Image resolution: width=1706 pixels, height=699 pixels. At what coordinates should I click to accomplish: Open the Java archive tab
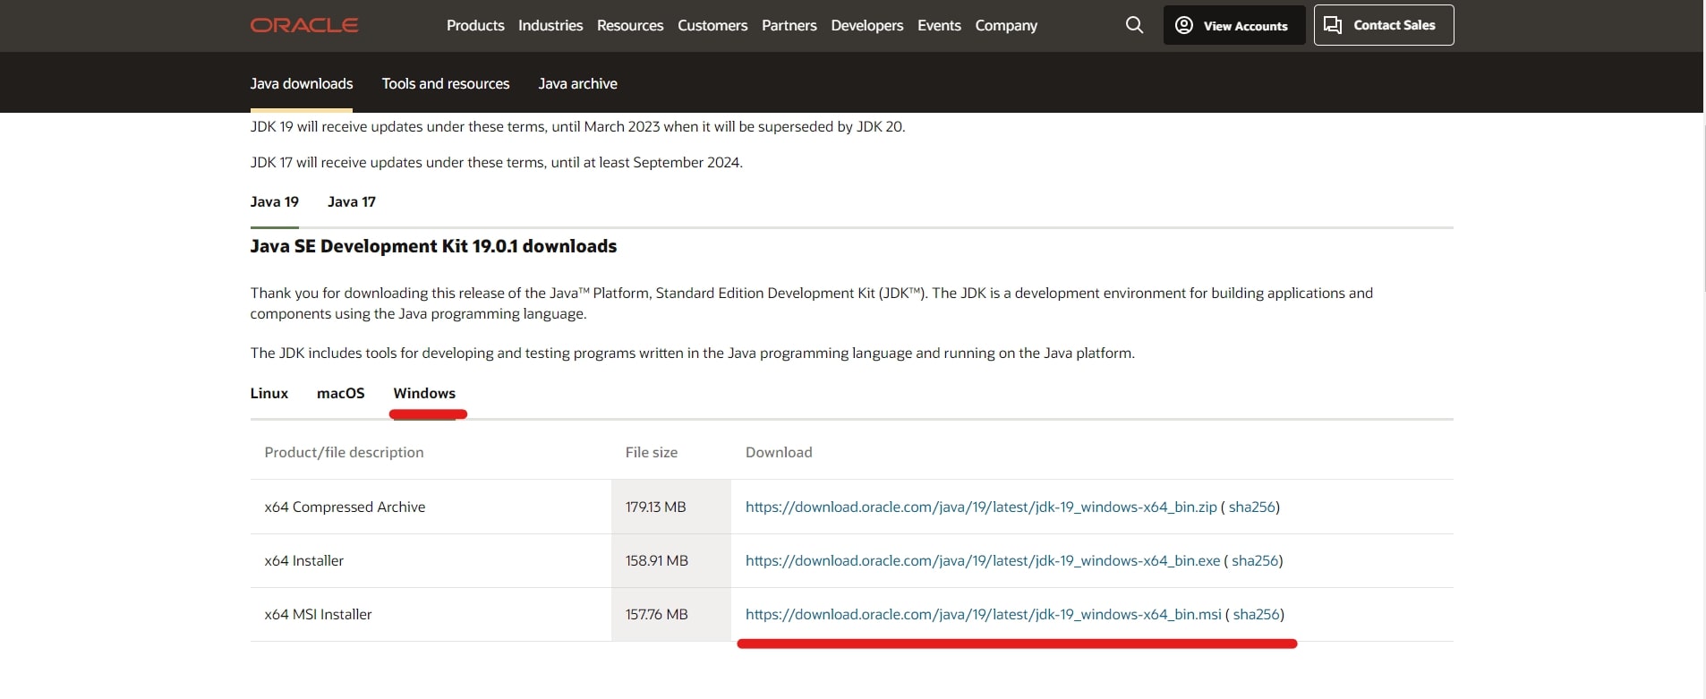[x=577, y=83]
